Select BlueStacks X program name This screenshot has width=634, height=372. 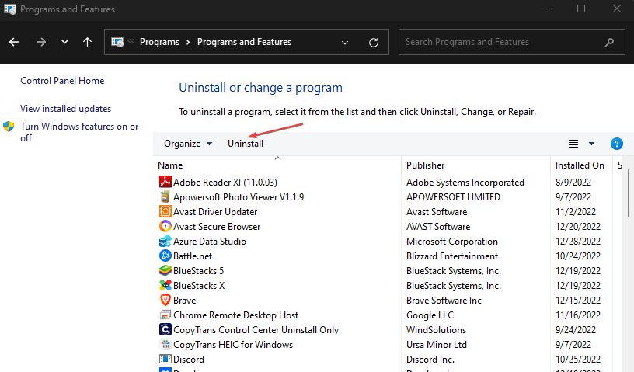pos(199,286)
